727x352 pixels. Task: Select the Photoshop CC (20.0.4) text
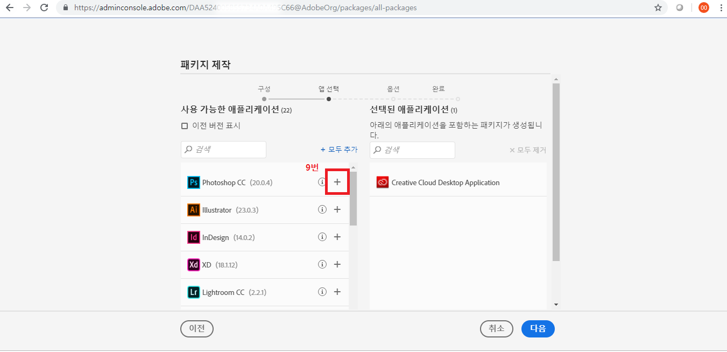pos(237,182)
